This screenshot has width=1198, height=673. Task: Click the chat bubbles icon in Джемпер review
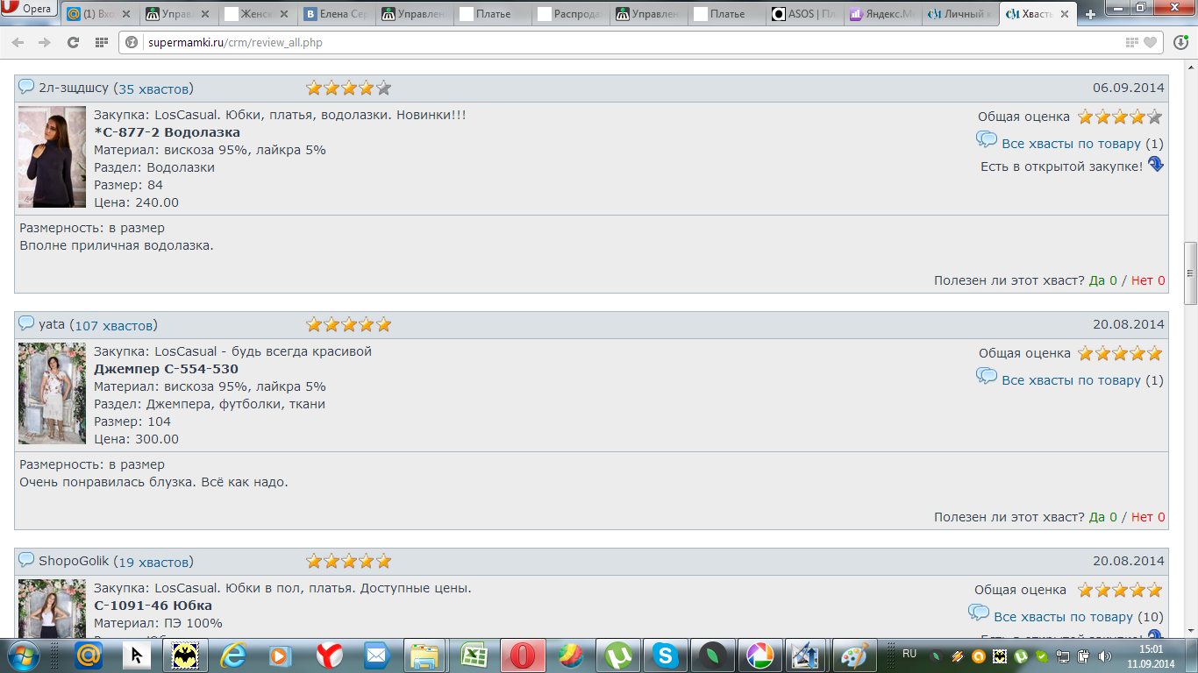coord(987,376)
